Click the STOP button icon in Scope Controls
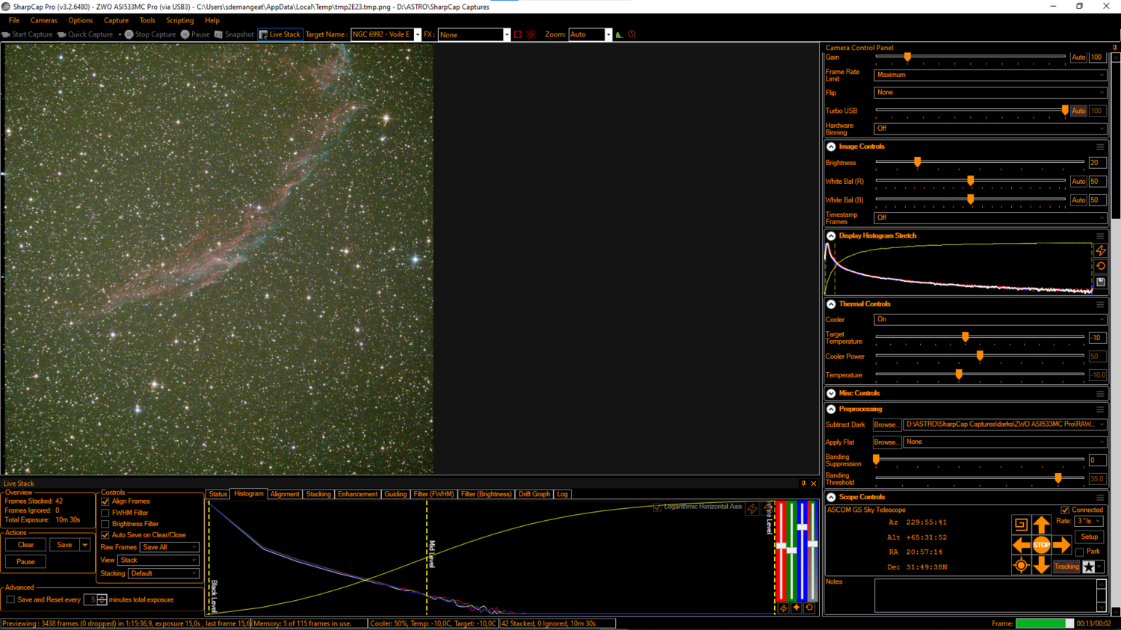 point(1042,545)
